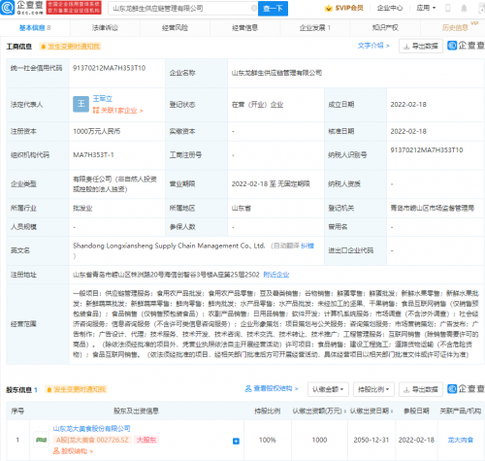Open the SVIP会员 crown link
Viewport: 485px width, 461px height.
[344, 8]
